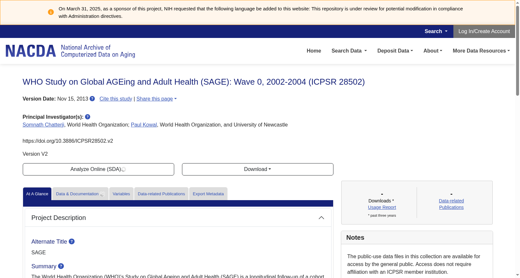Click Log In/Create Account button

(484, 31)
